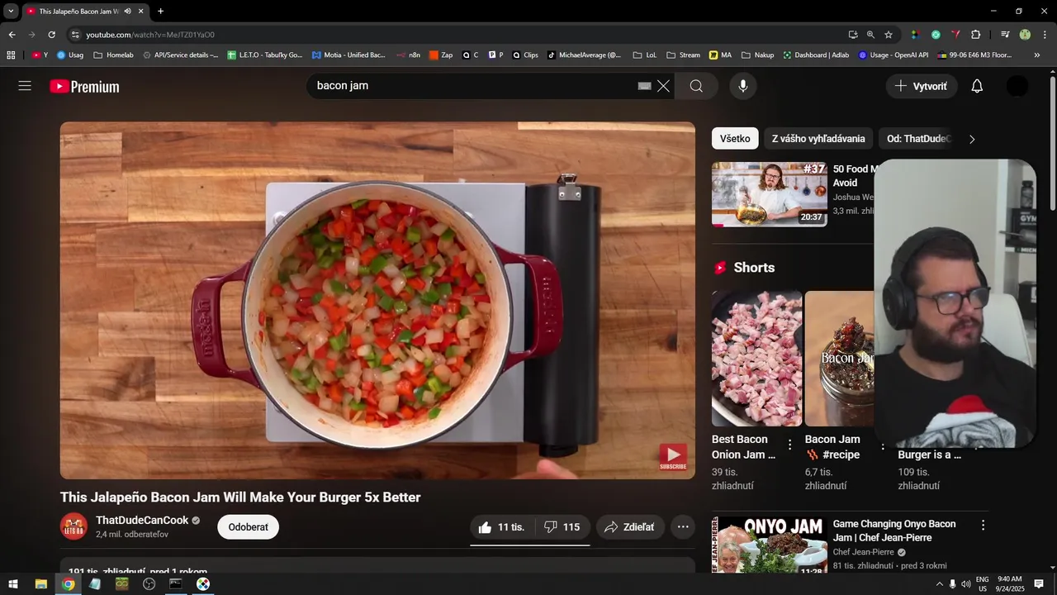Screen dimensions: 1057x595
Task: Open Chrome profile avatar
Action: point(1025,35)
